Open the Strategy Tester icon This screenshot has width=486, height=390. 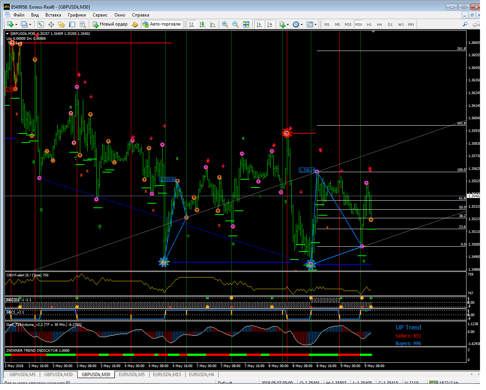click(x=83, y=24)
